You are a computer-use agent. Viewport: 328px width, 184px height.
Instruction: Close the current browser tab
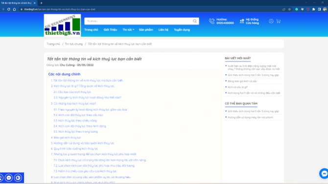pyautogui.click(x=35, y=3)
